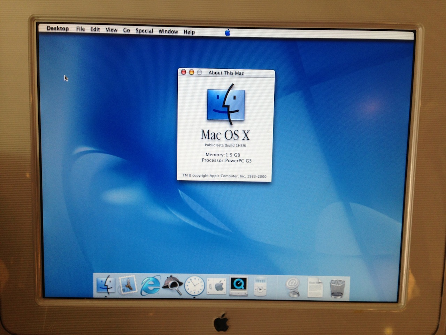Click the Apple logo in the menu bar center

228,33
